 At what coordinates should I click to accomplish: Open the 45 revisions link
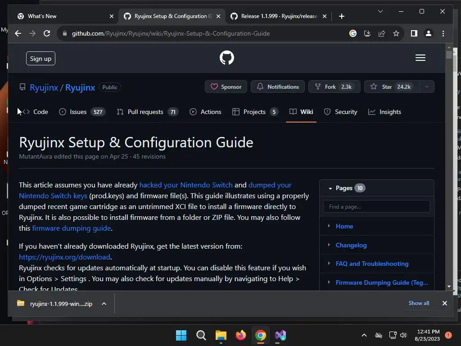tap(149, 156)
